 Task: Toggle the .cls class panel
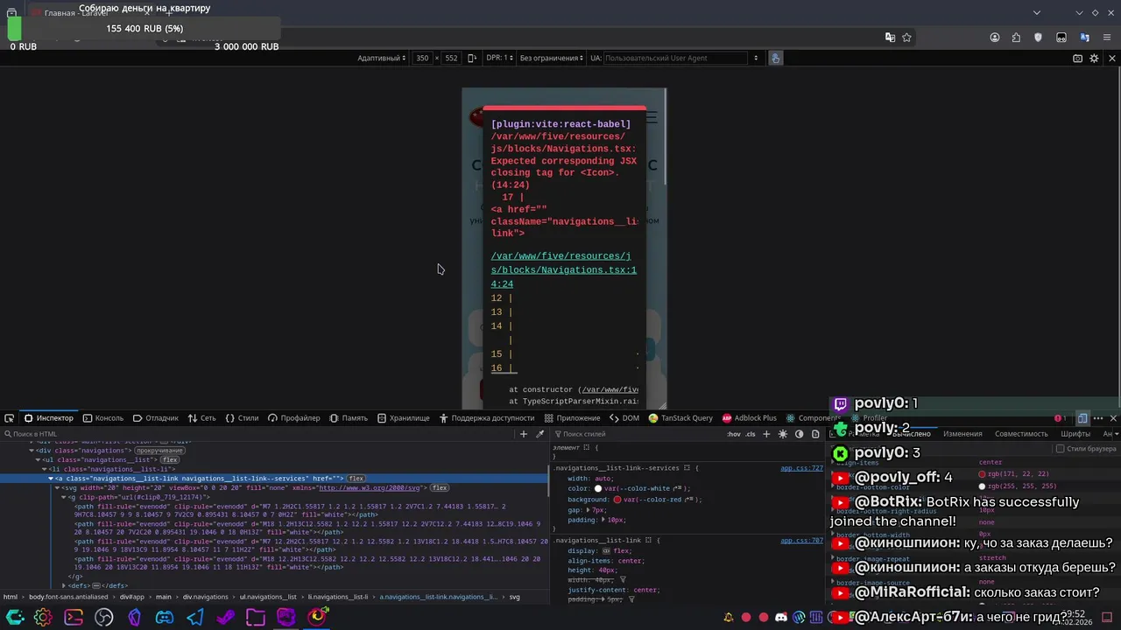(x=751, y=434)
